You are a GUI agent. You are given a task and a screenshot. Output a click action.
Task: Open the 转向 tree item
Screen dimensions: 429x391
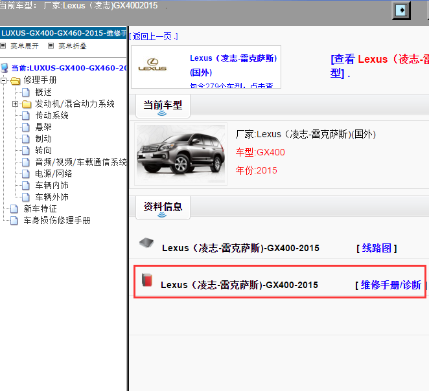(43, 151)
